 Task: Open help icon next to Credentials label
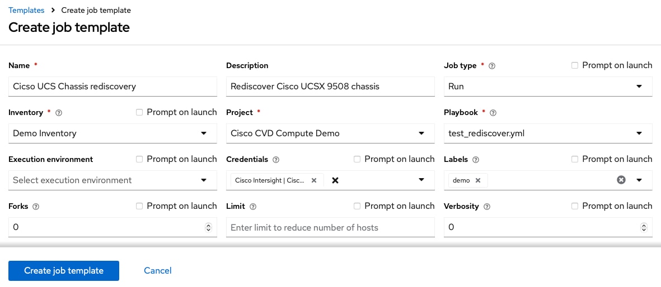click(x=276, y=160)
